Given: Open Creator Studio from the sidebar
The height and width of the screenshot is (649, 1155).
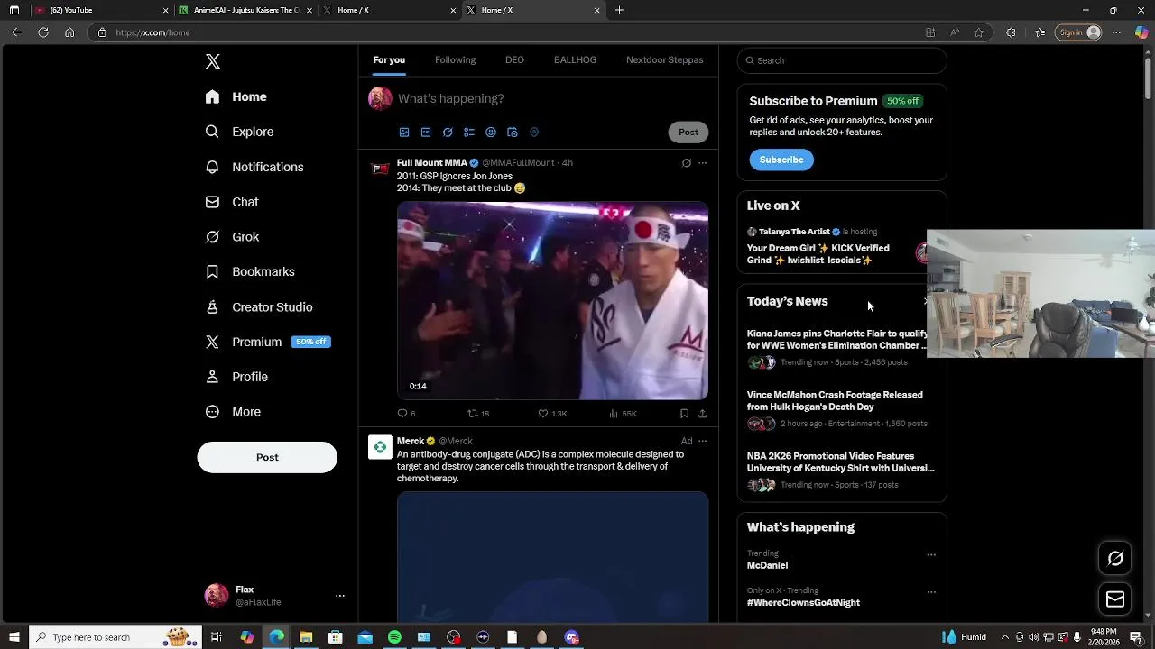Looking at the screenshot, I should point(260,307).
